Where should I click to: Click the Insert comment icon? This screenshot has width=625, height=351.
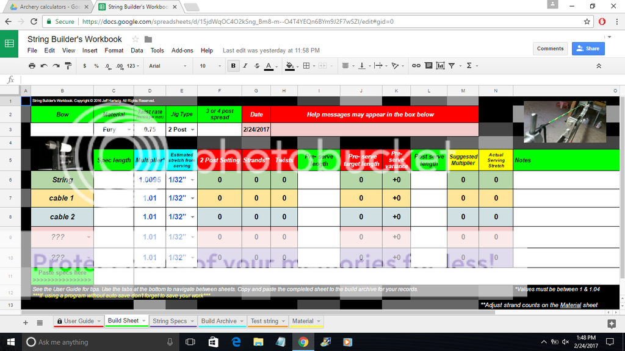(427, 66)
